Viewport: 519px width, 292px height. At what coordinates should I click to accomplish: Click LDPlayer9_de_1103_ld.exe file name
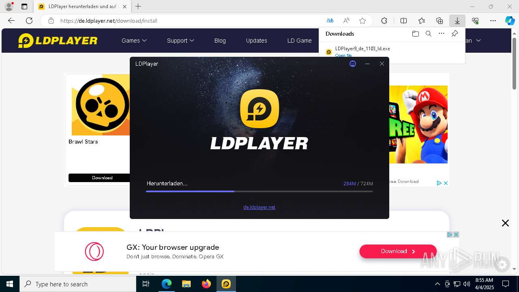click(x=362, y=49)
